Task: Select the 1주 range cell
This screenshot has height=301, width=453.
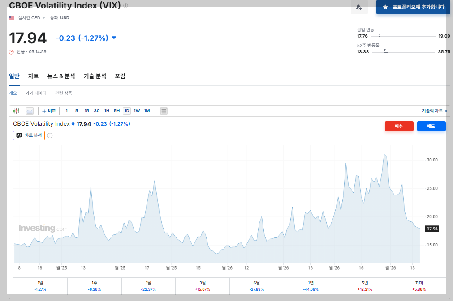Action: pos(95,286)
